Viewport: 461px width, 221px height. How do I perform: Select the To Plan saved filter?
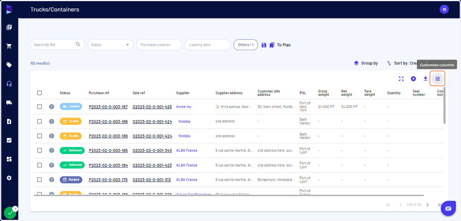[284, 45]
